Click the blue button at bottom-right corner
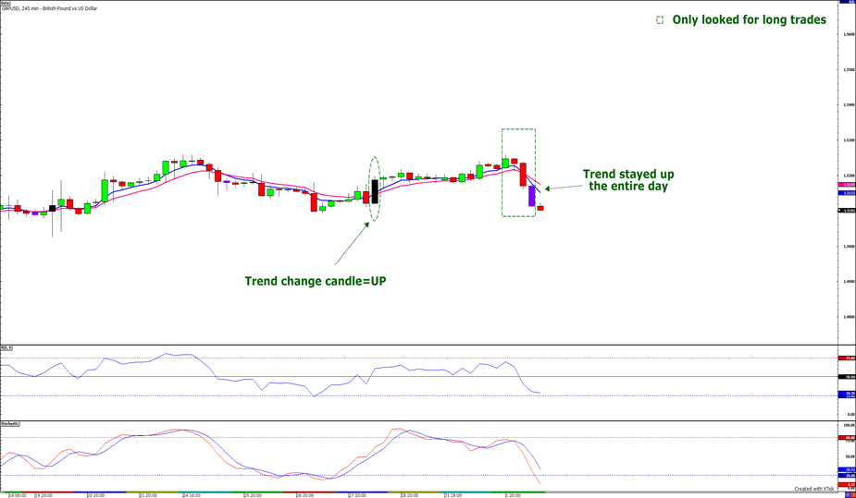This screenshot has width=856, height=498. 848,494
